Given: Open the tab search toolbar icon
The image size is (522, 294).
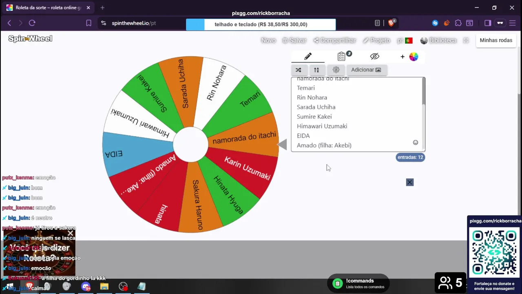Looking at the screenshot, I should tap(469, 23).
